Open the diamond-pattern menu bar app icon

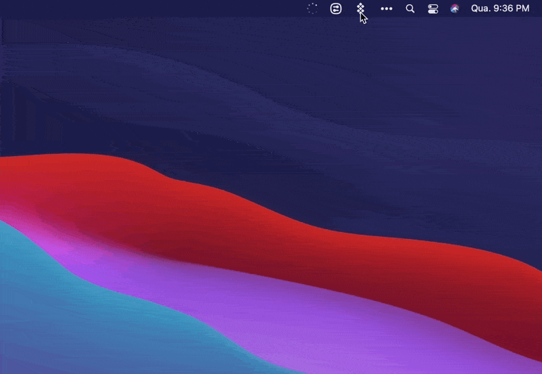[x=360, y=8]
